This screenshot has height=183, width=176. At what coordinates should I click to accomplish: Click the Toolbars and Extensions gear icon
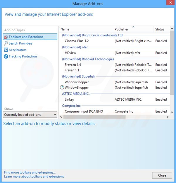coord(6,37)
